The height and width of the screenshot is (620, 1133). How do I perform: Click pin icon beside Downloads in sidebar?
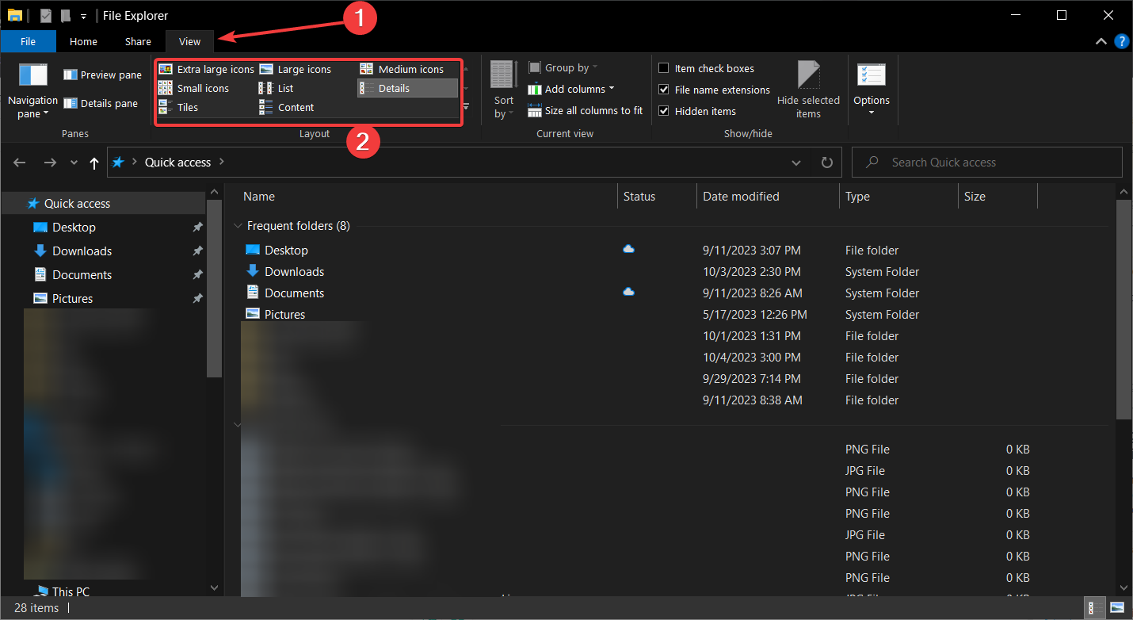click(197, 251)
